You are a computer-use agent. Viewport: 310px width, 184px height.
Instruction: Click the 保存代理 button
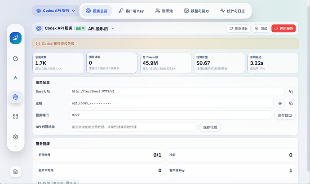[210, 127]
